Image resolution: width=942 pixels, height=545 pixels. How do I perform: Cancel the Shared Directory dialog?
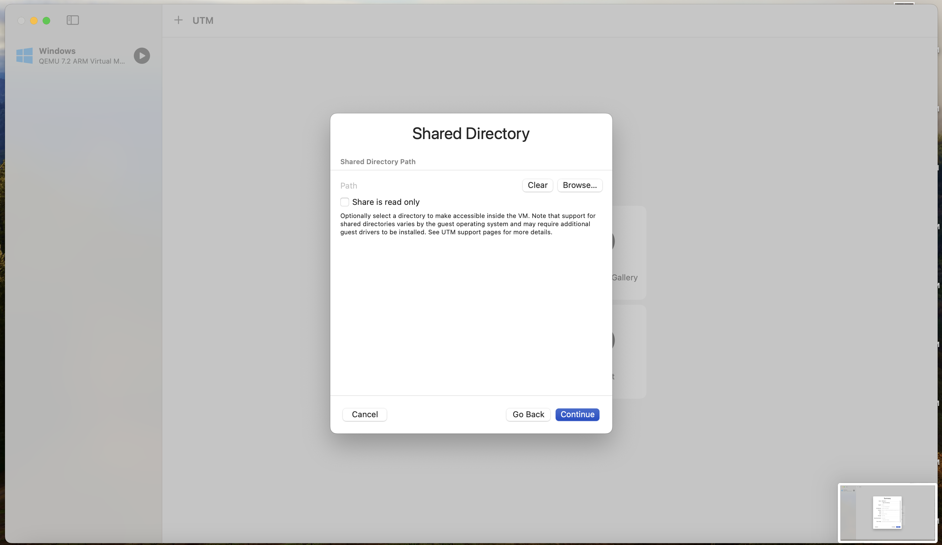[364, 415]
